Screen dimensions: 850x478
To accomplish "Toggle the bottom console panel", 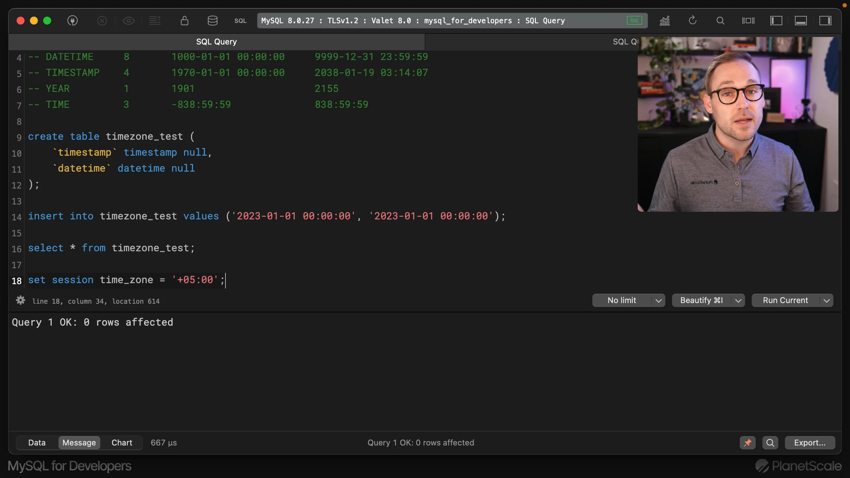I will [x=801, y=21].
